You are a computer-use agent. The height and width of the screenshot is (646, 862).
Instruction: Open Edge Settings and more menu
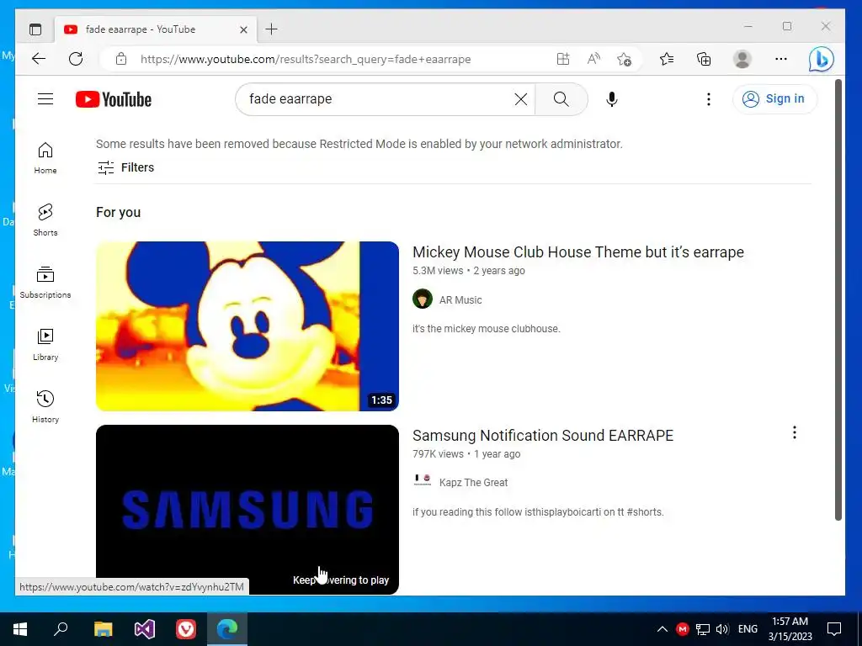781,59
